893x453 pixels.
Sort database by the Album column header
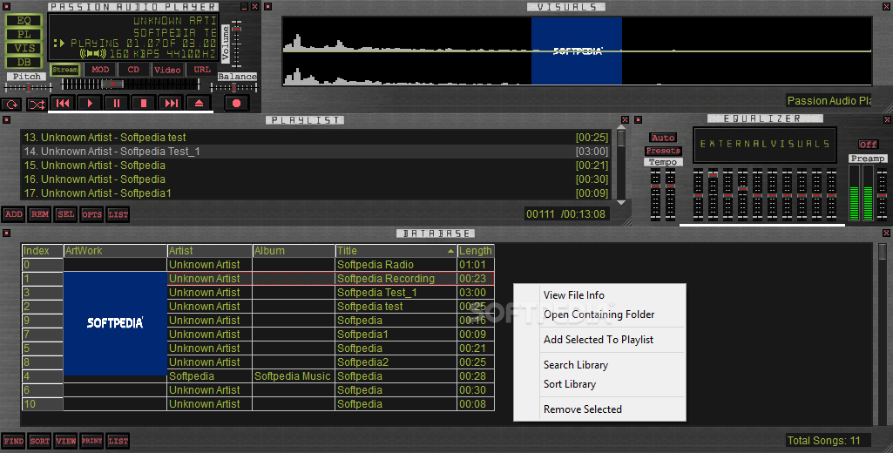(294, 251)
